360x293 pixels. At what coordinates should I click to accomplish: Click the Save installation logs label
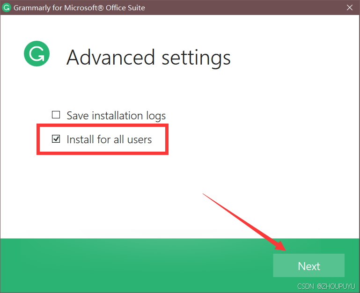(116, 116)
